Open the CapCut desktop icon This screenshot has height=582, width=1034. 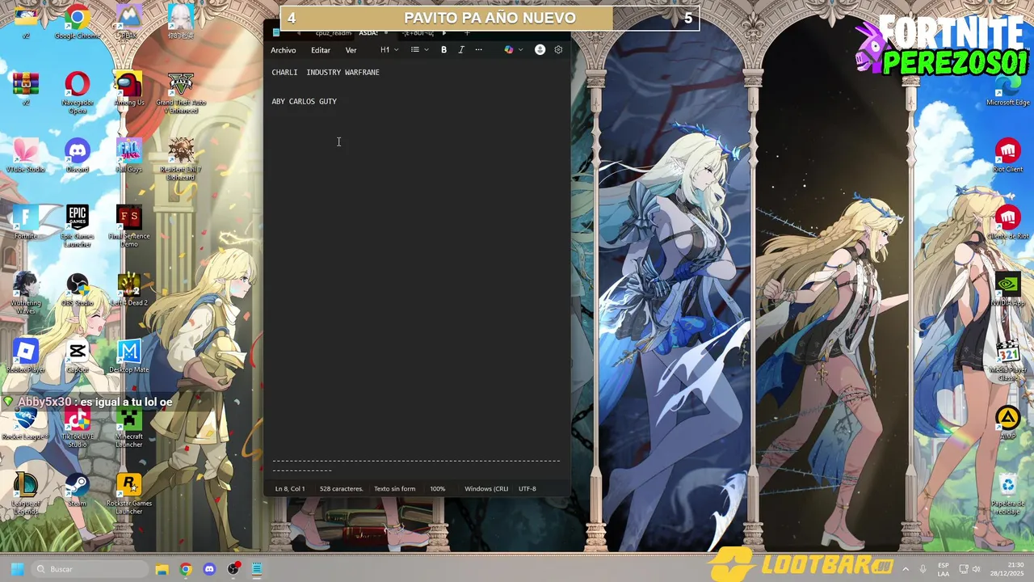click(78, 356)
